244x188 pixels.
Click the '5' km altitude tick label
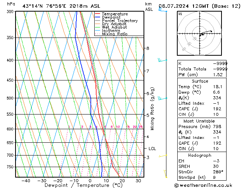point(148,115)
